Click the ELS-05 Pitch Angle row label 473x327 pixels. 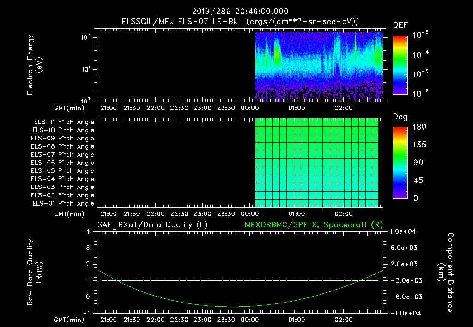click(62, 171)
